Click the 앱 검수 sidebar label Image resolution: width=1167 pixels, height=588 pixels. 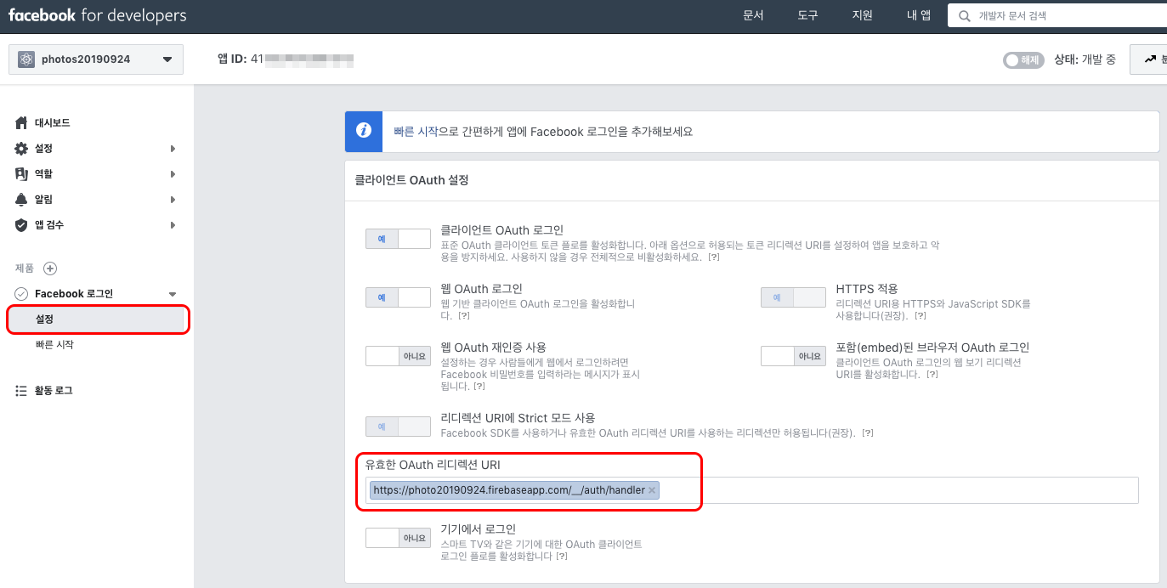(49, 225)
